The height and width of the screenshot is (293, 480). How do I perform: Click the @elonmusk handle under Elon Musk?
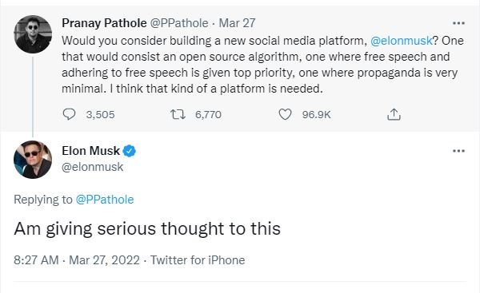pos(93,167)
